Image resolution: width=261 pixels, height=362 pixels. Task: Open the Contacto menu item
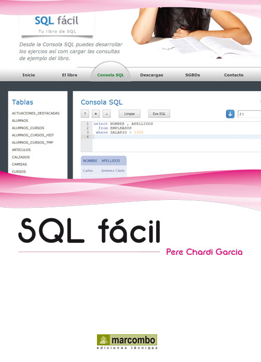click(234, 75)
